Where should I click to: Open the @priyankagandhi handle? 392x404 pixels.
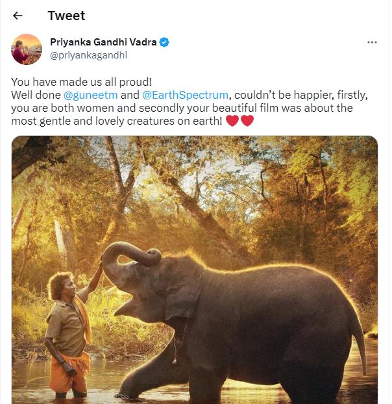pyautogui.click(x=88, y=55)
